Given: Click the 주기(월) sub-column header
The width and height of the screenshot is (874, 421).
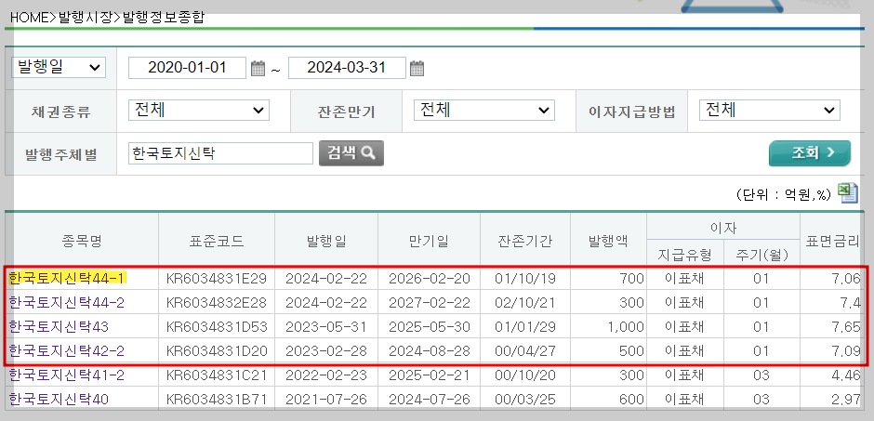Looking at the screenshot, I should pos(761,255).
